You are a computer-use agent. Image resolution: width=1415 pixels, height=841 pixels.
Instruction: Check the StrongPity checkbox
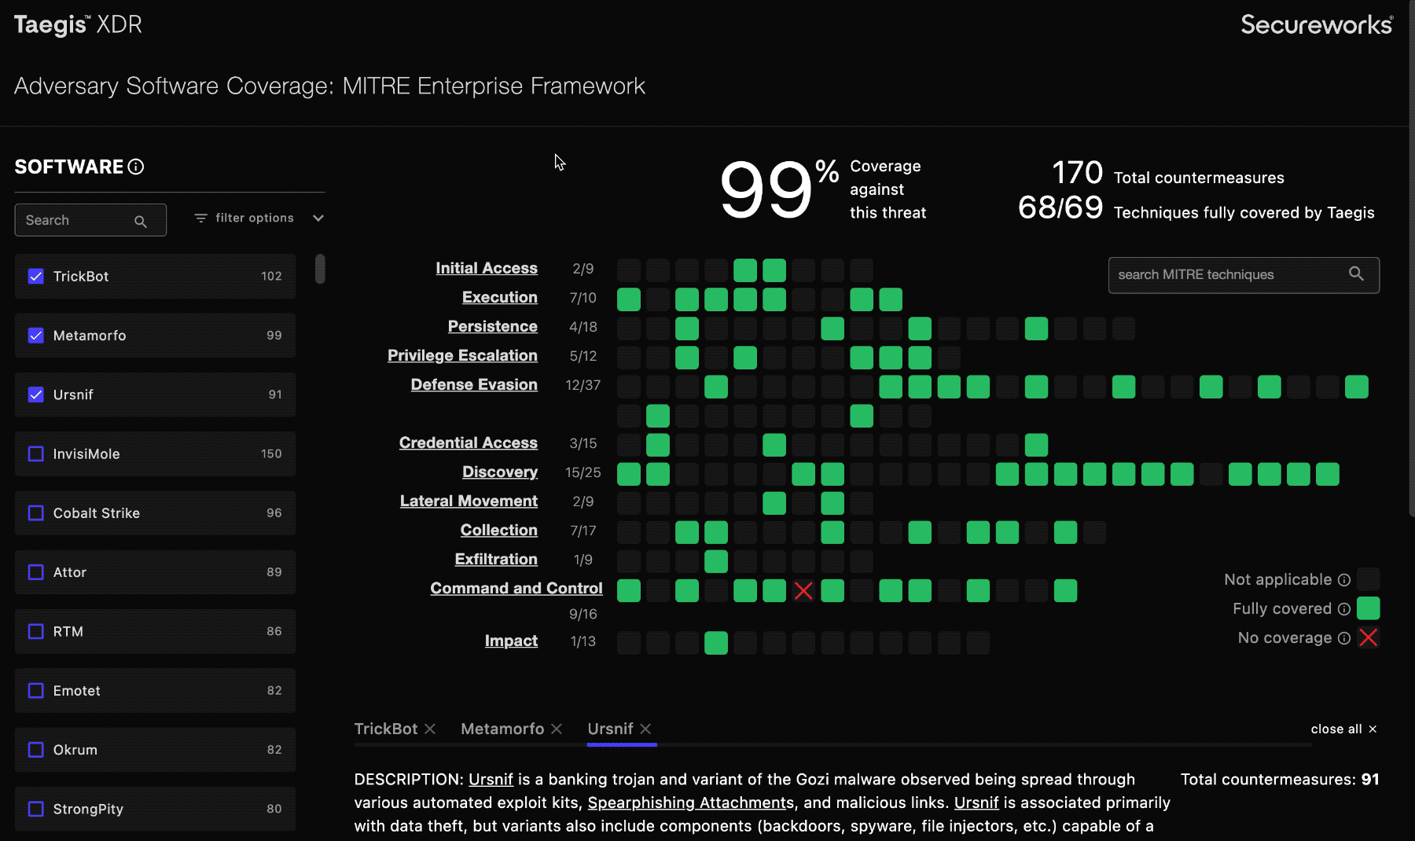coord(36,809)
